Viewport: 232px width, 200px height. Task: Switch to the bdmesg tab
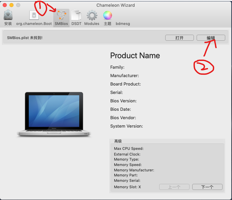pos(123,24)
